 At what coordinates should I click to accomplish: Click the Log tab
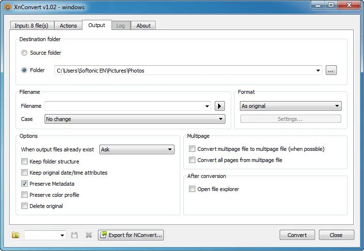click(x=121, y=26)
